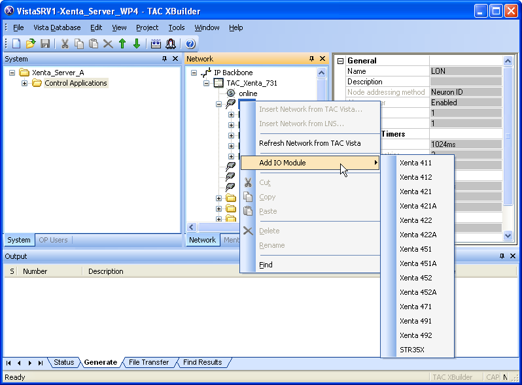This screenshot has width=522, height=385.
Task: Open the File menu
Action: tap(18, 27)
